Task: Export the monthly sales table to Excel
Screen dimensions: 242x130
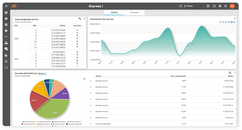Action: click(80, 19)
